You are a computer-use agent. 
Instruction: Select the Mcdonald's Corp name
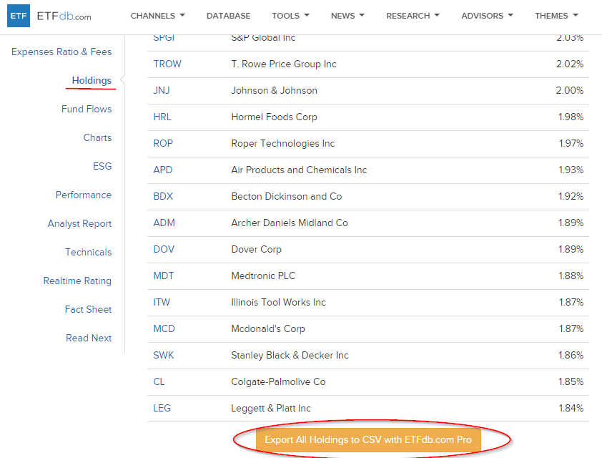pos(268,329)
